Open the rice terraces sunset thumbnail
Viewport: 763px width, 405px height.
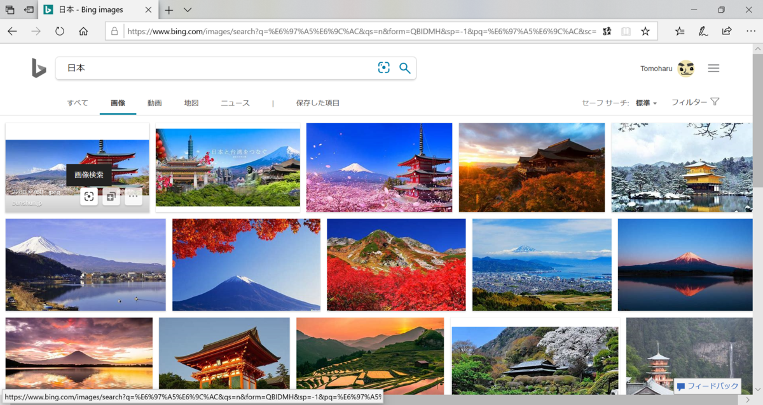(x=370, y=354)
